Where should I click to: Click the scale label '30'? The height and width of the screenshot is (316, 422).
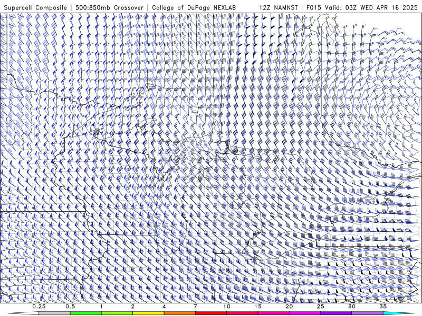tap(352, 307)
